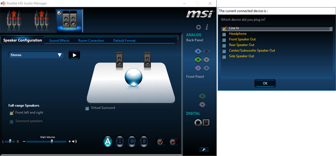Select the first RCA input device tab
This screenshot has height=156, width=336.
point(14,20)
